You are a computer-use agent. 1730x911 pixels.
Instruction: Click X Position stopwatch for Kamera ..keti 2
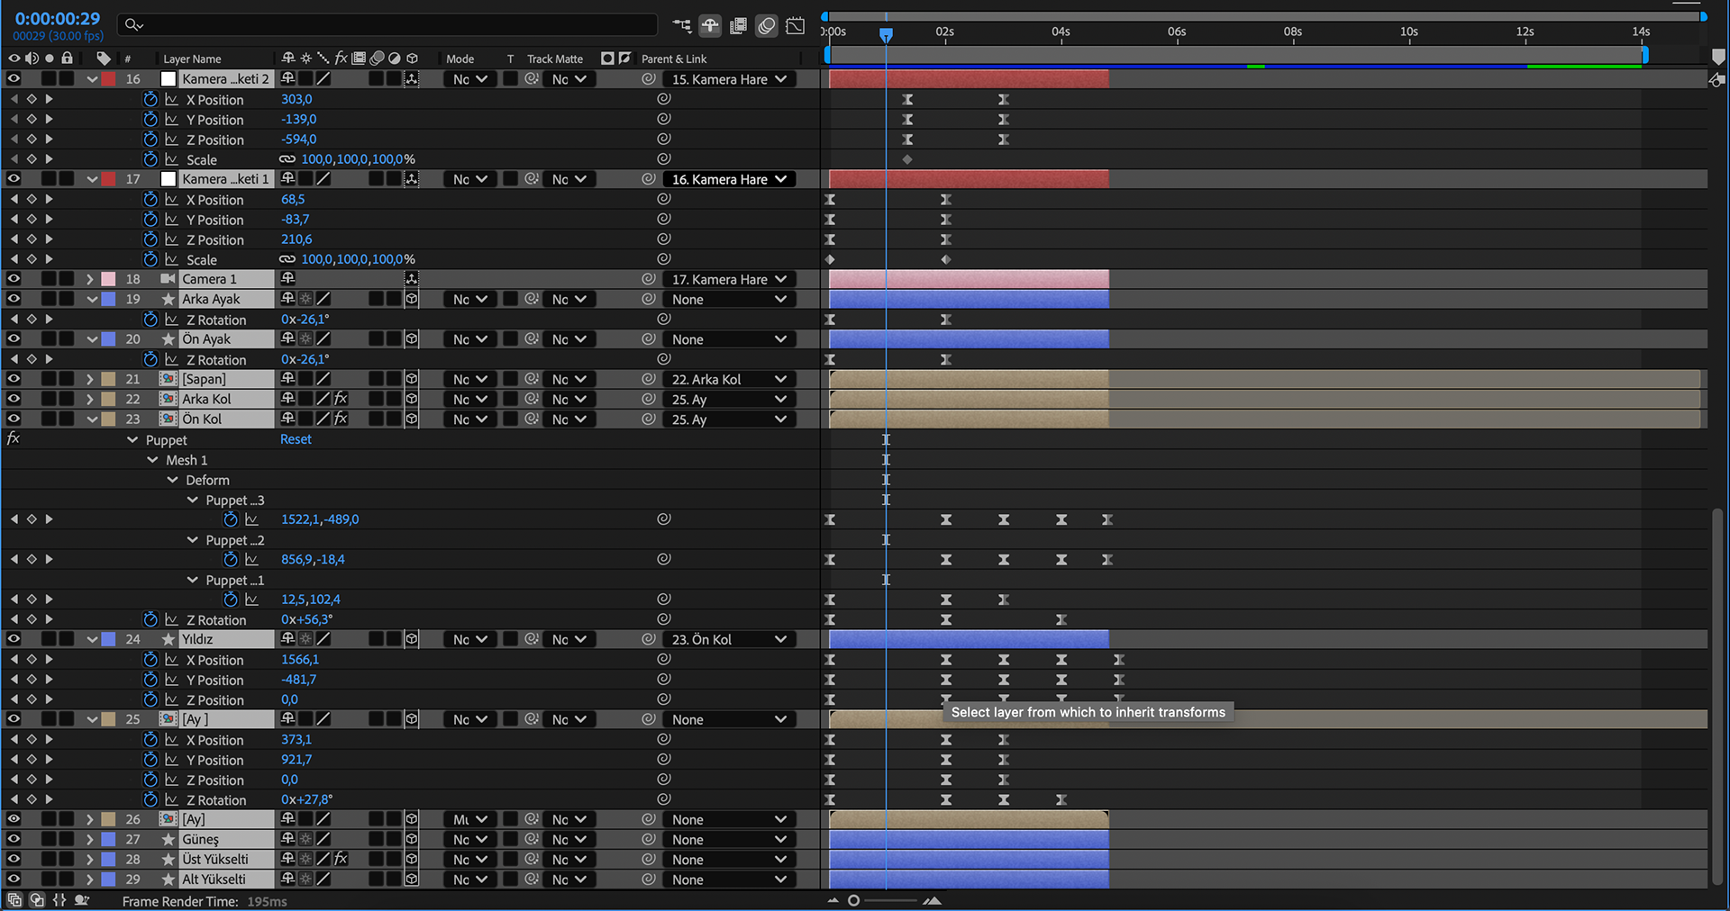[x=150, y=99]
